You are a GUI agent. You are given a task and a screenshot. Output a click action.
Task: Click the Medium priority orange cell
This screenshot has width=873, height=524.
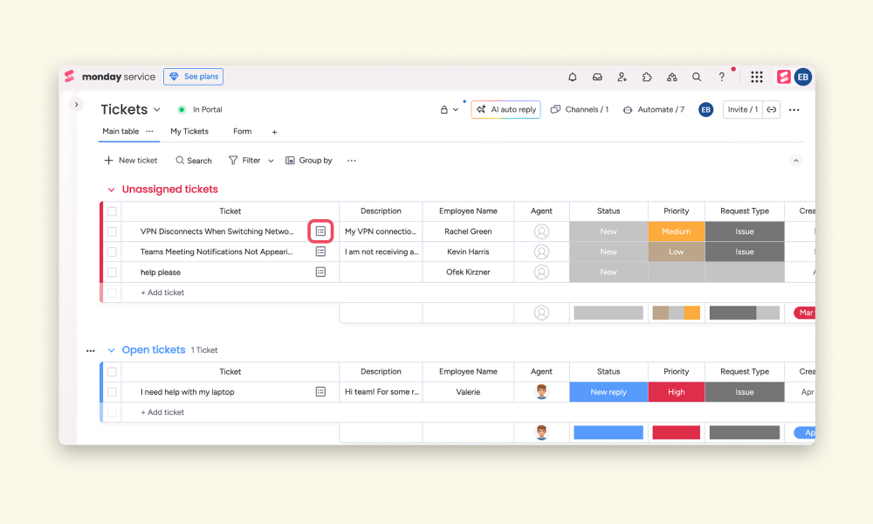click(677, 231)
